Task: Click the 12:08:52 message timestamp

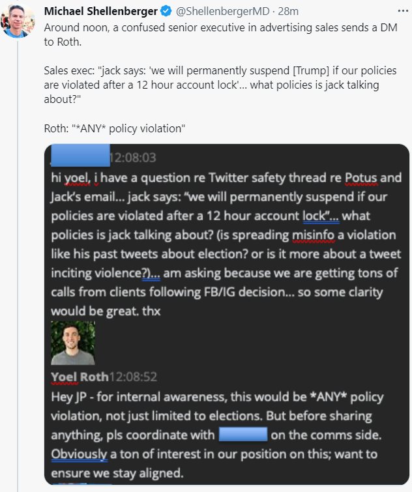Action: click(x=134, y=378)
